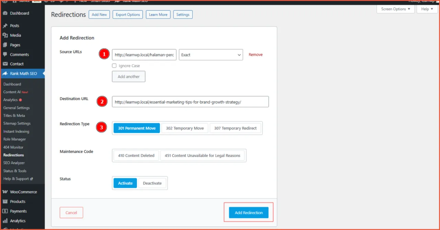This screenshot has height=230, width=440.
Task: Click the Pages icon in sidebar
Action: pos(5,45)
